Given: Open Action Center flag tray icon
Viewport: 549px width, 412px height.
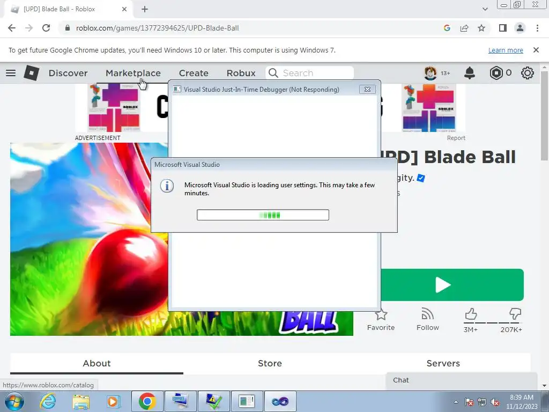Looking at the screenshot, I should point(469,402).
